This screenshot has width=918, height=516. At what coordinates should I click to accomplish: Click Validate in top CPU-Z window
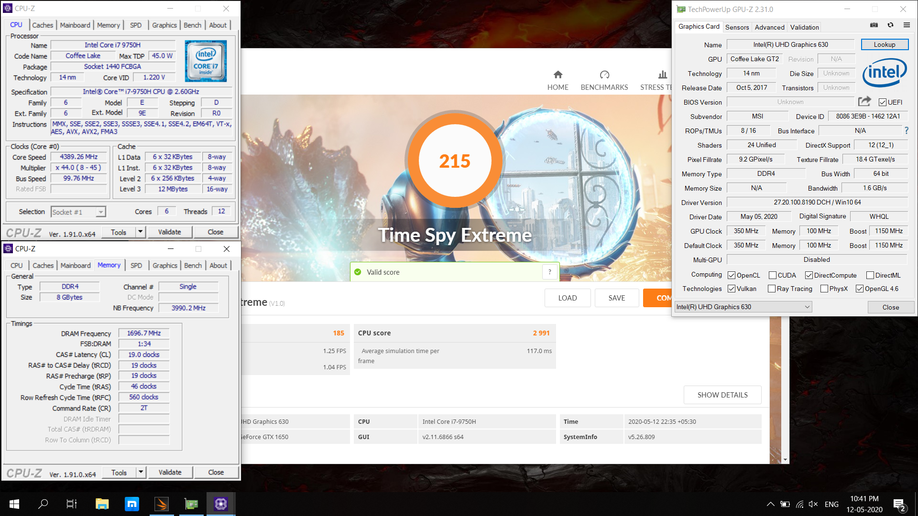point(170,232)
